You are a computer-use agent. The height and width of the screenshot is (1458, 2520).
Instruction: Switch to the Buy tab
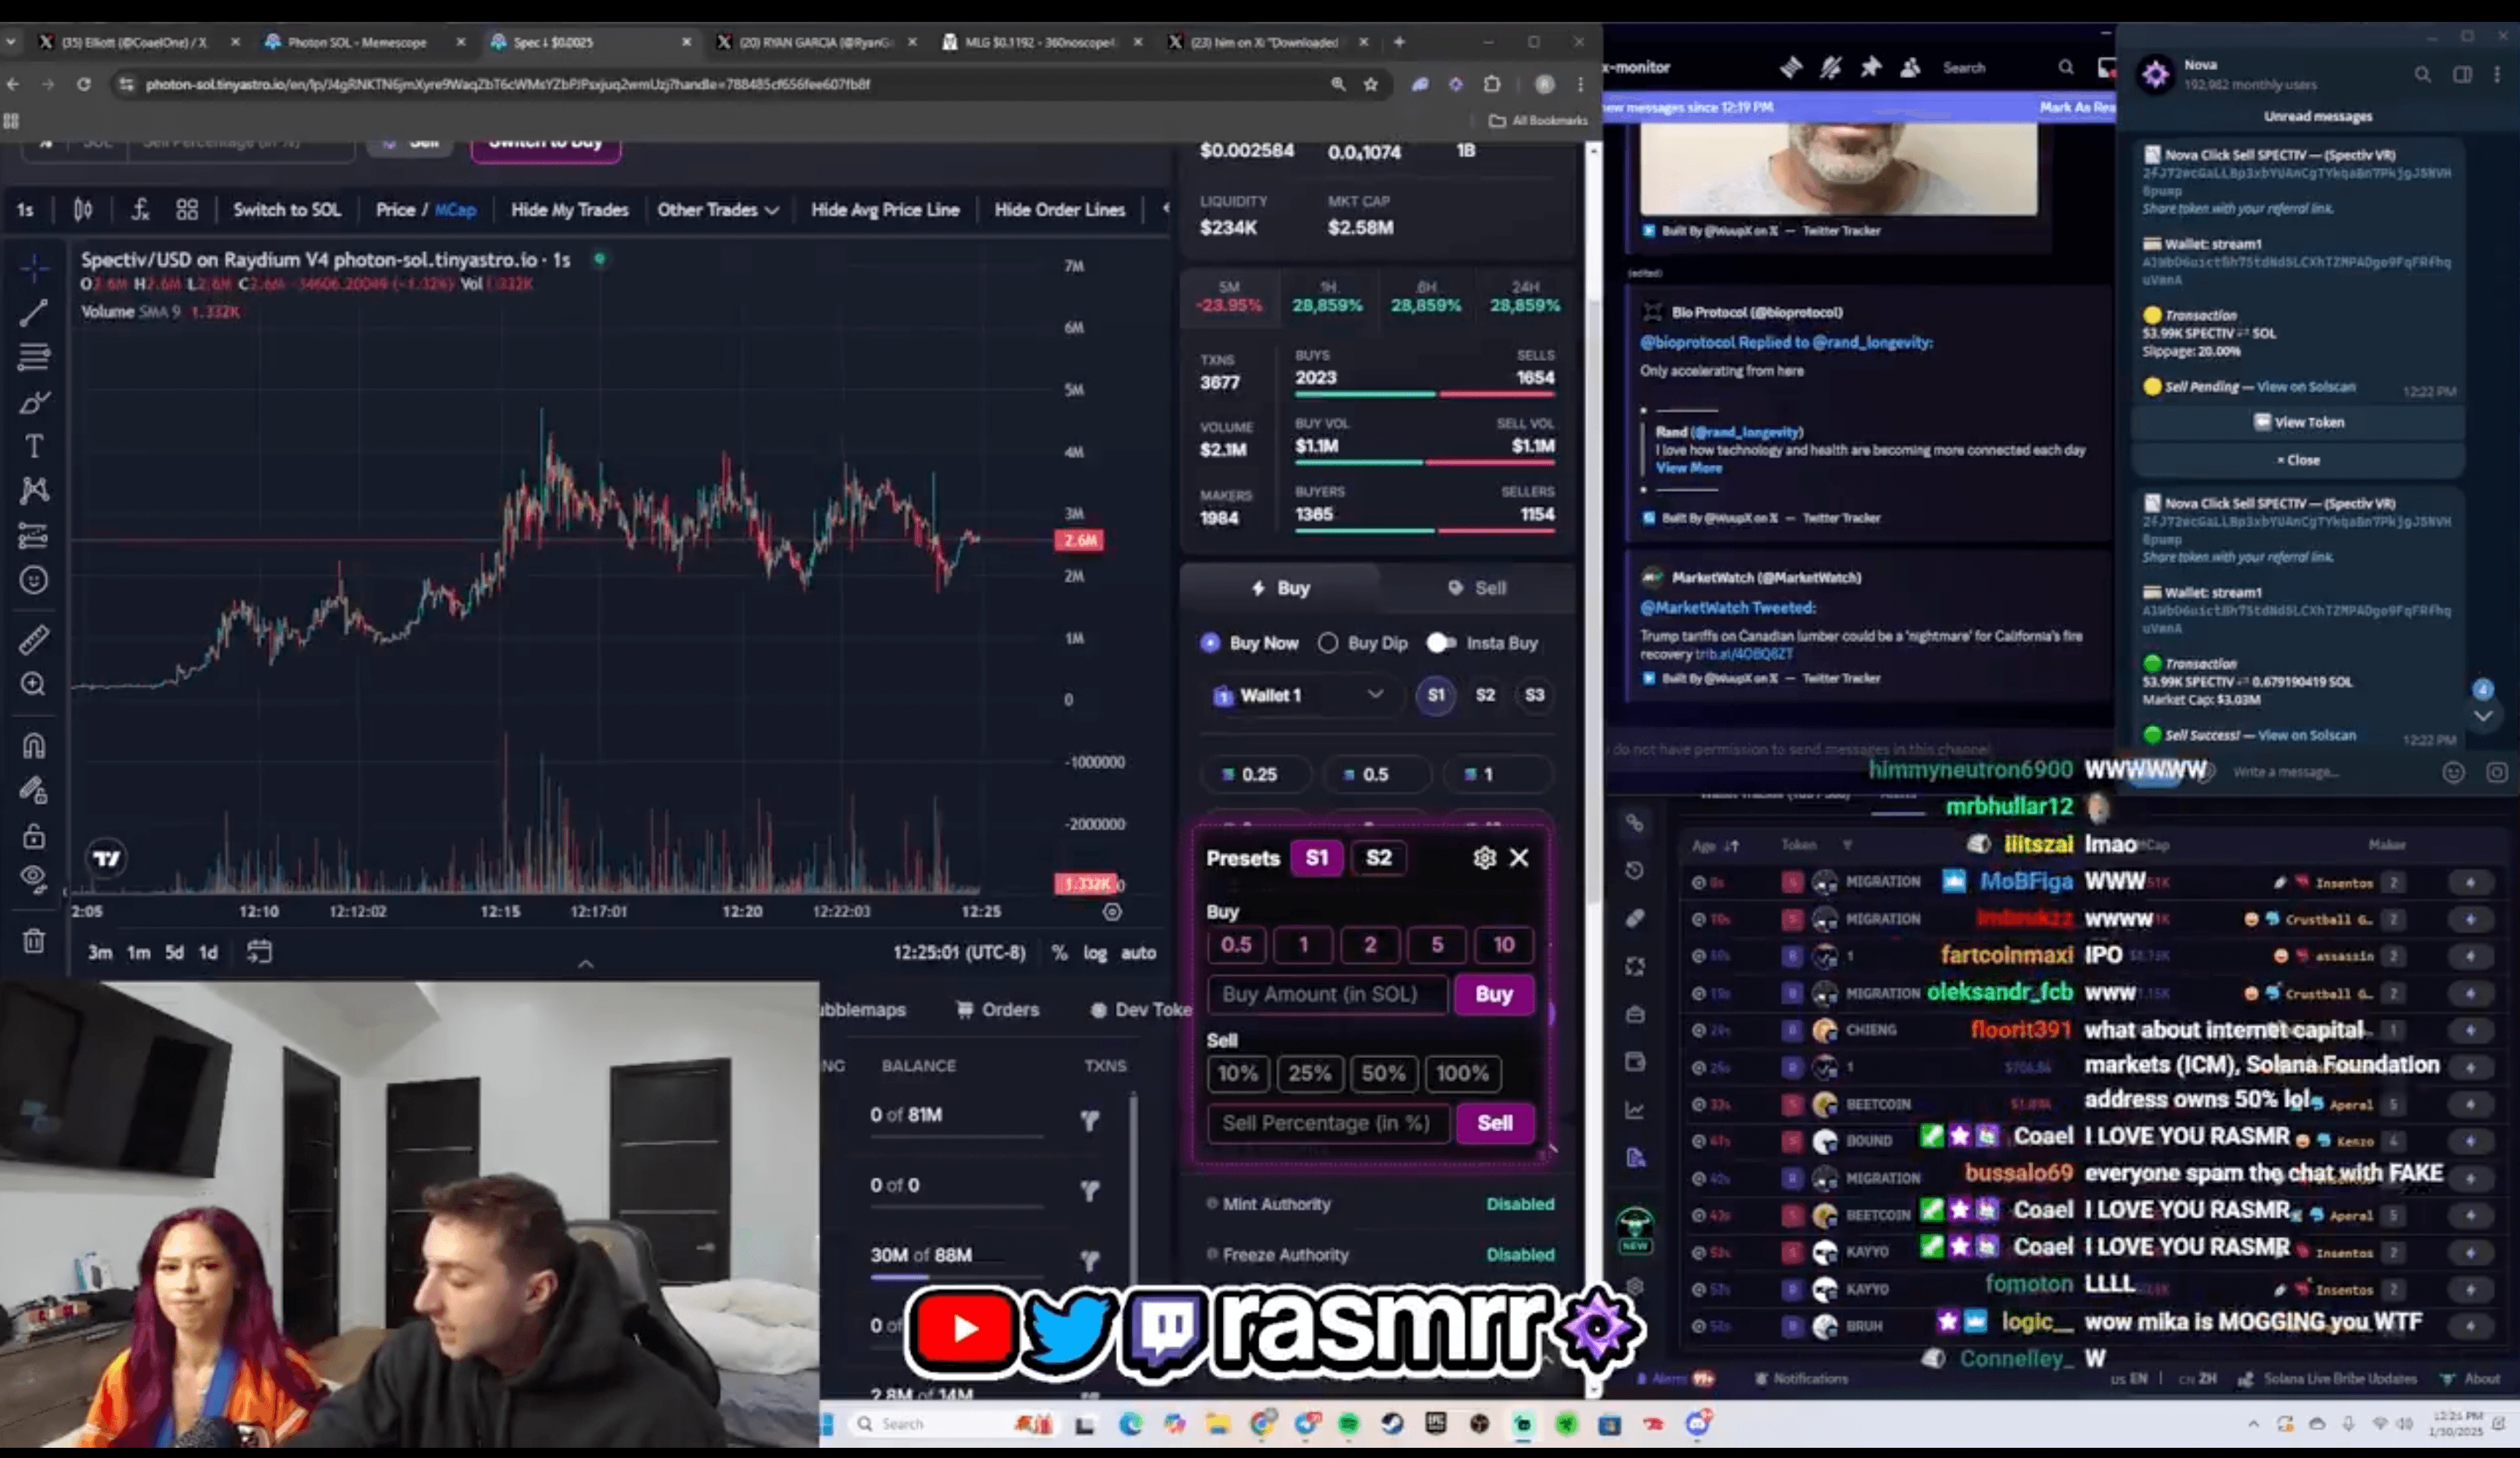click(1280, 588)
